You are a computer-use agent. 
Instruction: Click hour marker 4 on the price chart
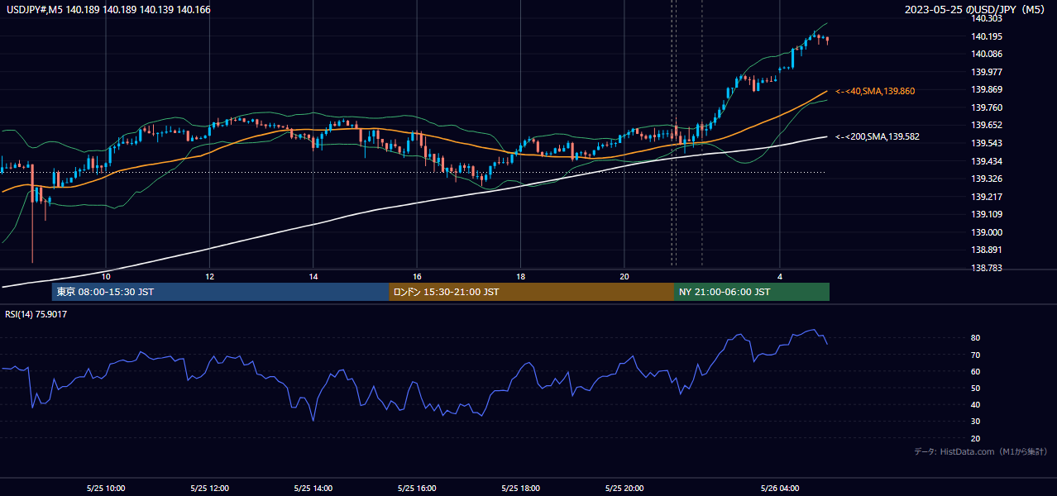[x=780, y=276]
